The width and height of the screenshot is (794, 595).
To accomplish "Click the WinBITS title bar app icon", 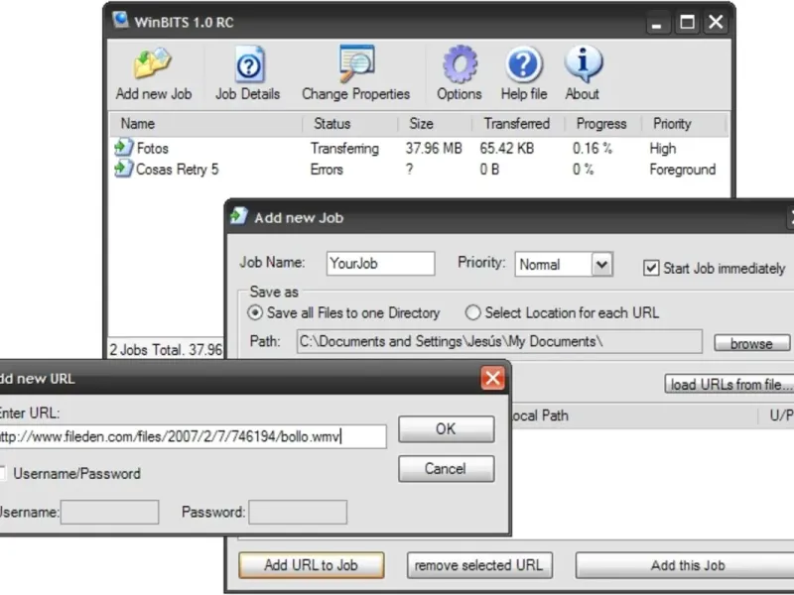I will [x=120, y=21].
